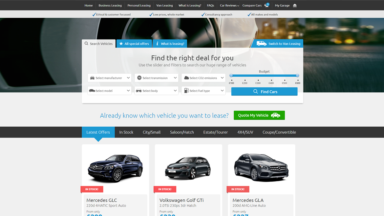Click the van icon on Switch to Van Leasing

click(x=261, y=43)
